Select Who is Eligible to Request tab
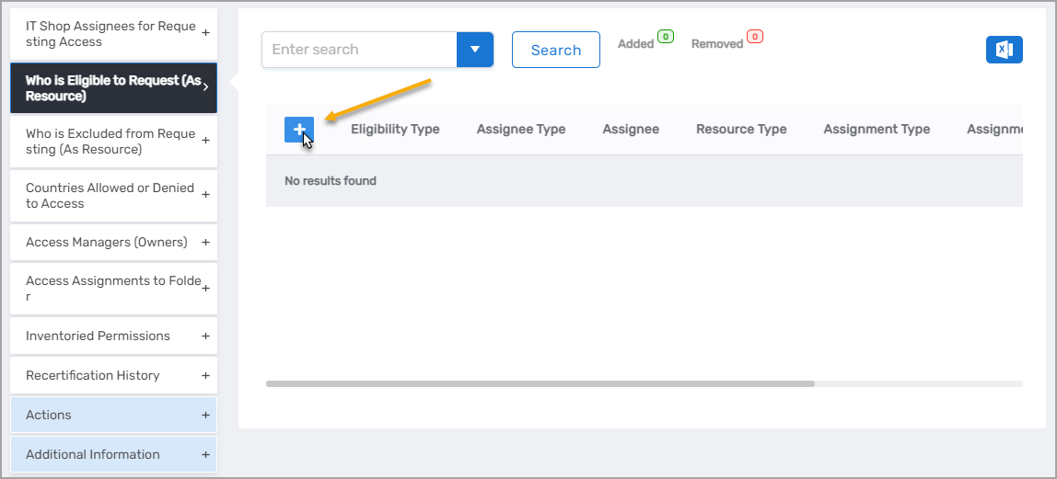1057x479 pixels. [113, 88]
